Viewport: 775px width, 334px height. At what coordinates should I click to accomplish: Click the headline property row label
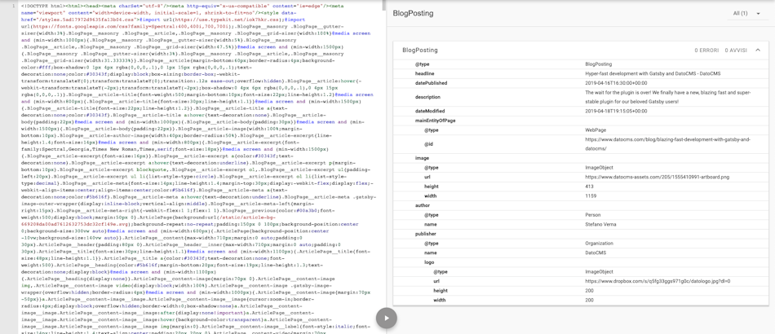(x=424, y=73)
